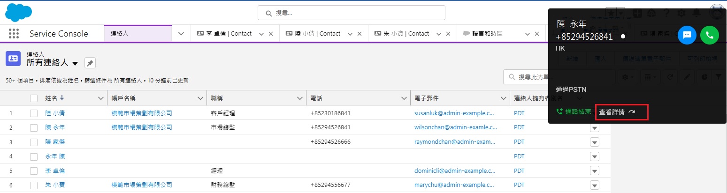Open the 所有連絡人 list view dropdown
Screen dimensions: 727x193
pyautogui.click(x=75, y=63)
